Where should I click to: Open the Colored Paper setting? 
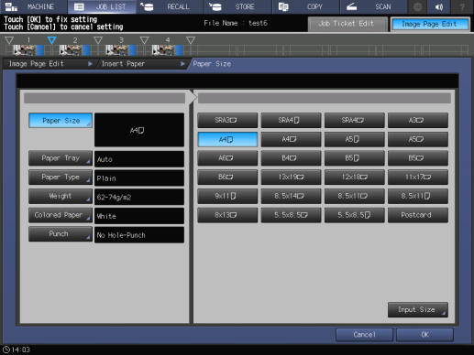pyautogui.click(x=61, y=215)
